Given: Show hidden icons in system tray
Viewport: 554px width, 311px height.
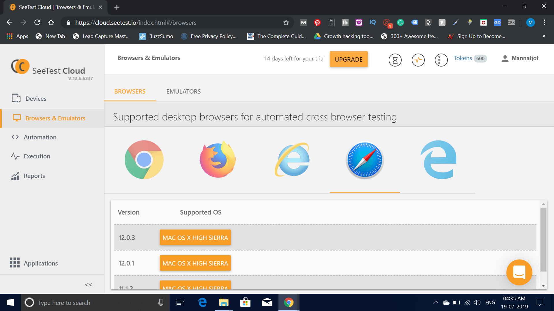Looking at the screenshot, I should coord(436,302).
